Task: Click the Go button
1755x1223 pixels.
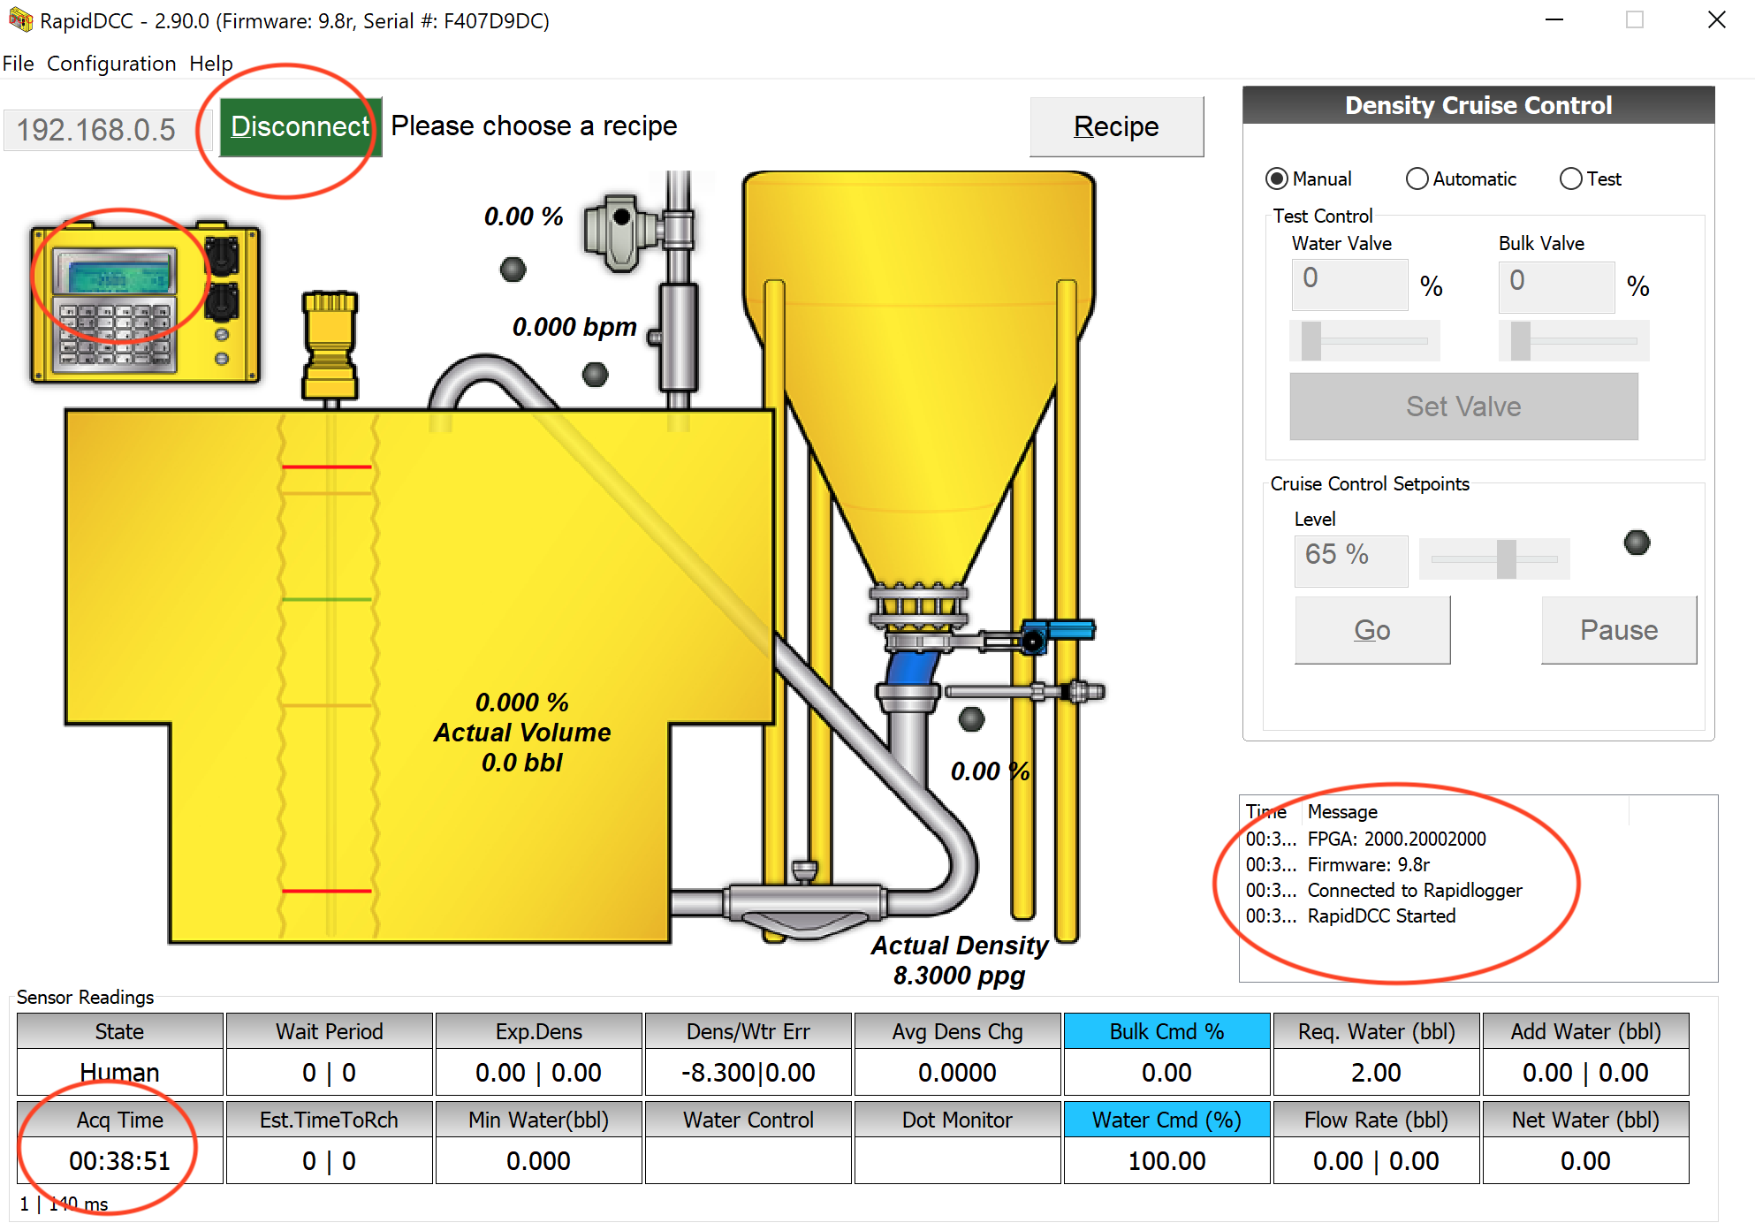Action: 1372,629
